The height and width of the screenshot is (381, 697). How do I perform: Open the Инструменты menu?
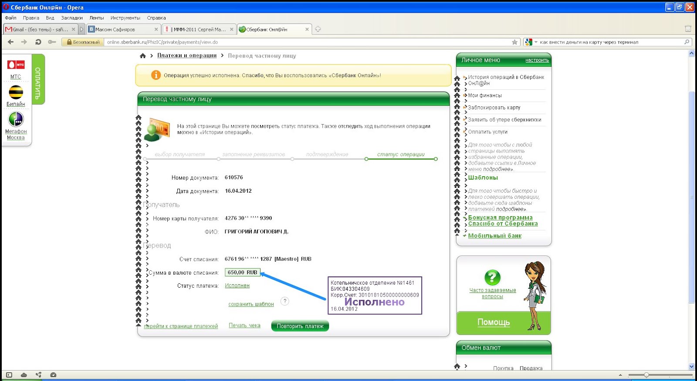(x=125, y=18)
